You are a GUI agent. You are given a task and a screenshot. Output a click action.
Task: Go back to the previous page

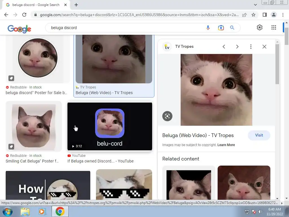6,15
